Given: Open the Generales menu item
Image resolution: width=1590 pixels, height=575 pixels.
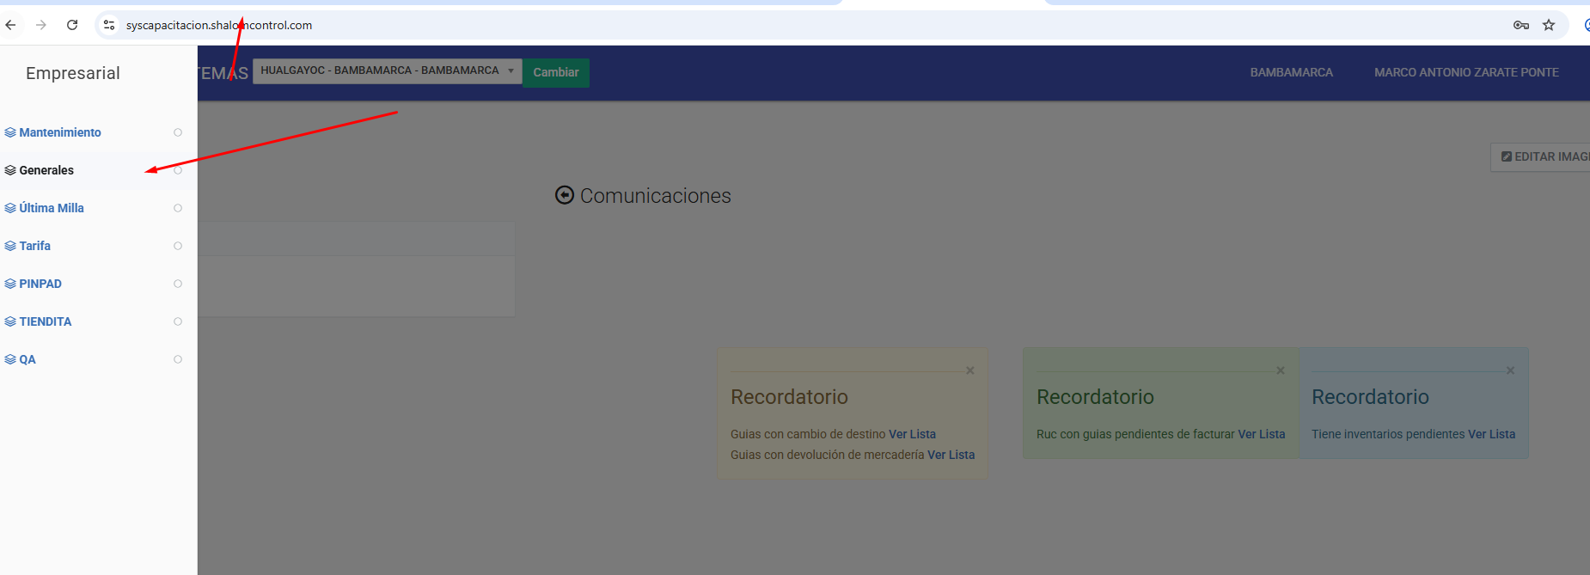Looking at the screenshot, I should tap(46, 170).
